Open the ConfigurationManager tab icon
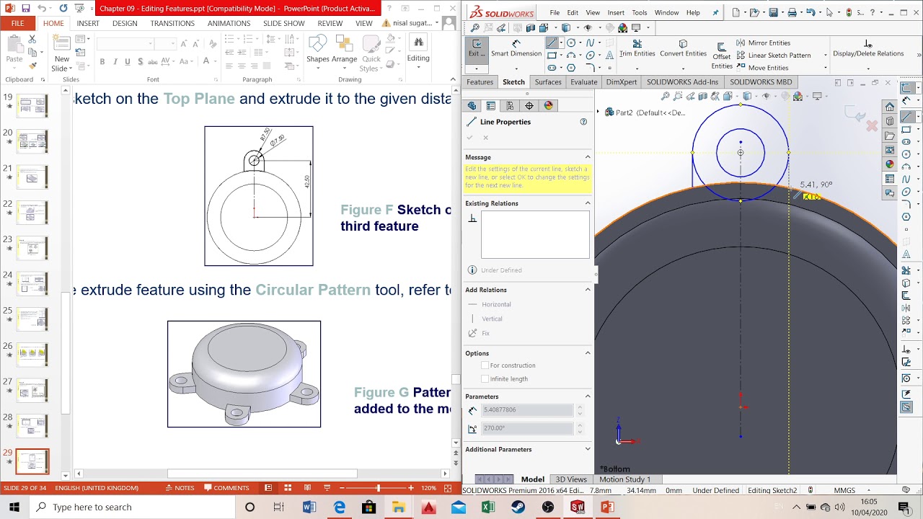The height and width of the screenshot is (519, 923). pyautogui.click(x=510, y=106)
